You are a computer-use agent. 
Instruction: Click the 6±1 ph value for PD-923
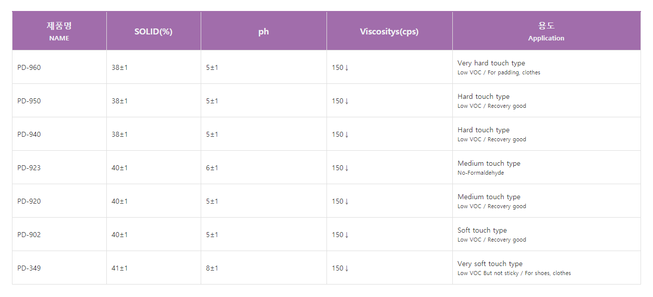tap(212, 168)
